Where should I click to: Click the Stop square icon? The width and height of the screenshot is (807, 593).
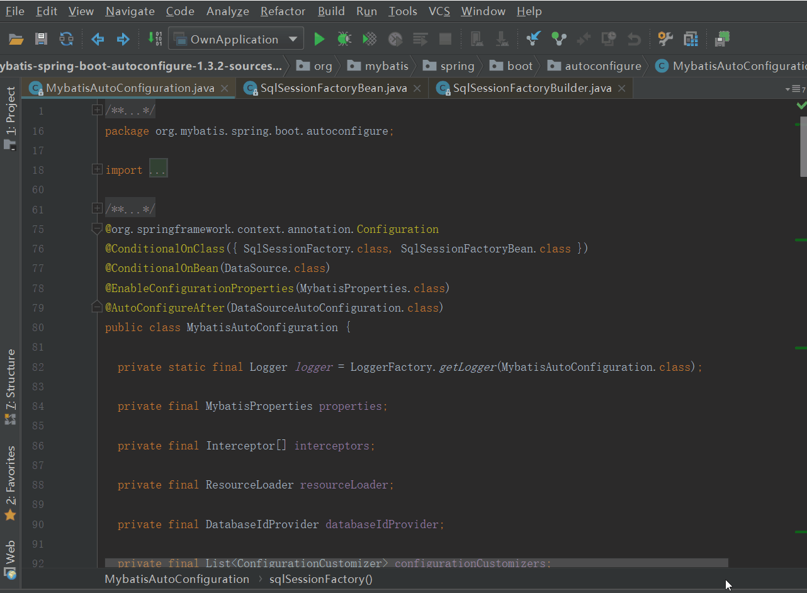[x=445, y=39]
